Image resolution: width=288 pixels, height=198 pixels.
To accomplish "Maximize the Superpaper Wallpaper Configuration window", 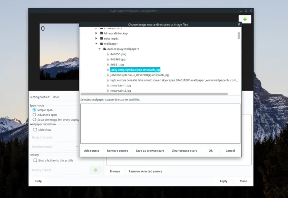I will pos(246,11).
